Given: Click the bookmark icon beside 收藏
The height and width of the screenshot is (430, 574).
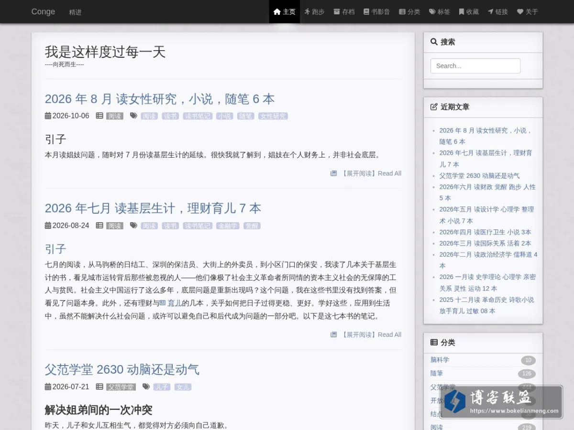Looking at the screenshot, I should [462, 11].
